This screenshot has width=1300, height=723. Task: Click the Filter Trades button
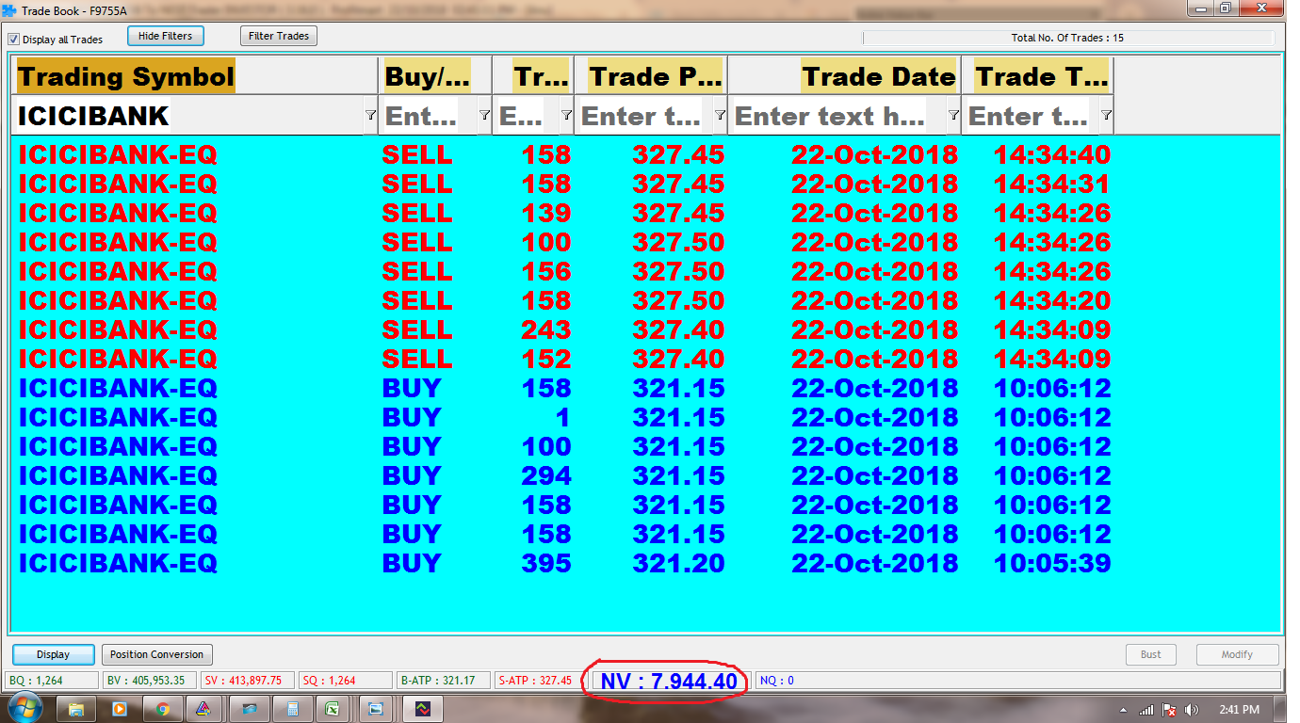click(279, 36)
